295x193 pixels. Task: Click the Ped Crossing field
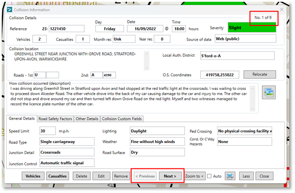pyautogui.click(x=244, y=131)
